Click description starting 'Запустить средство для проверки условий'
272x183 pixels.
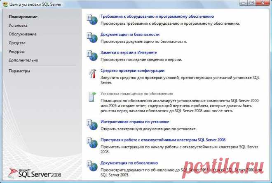point(180,80)
